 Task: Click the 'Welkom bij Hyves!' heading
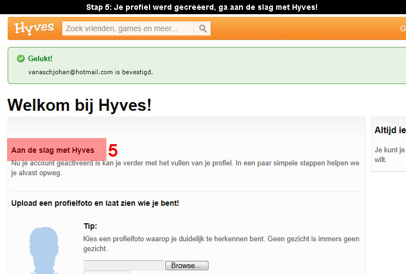(x=80, y=105)
